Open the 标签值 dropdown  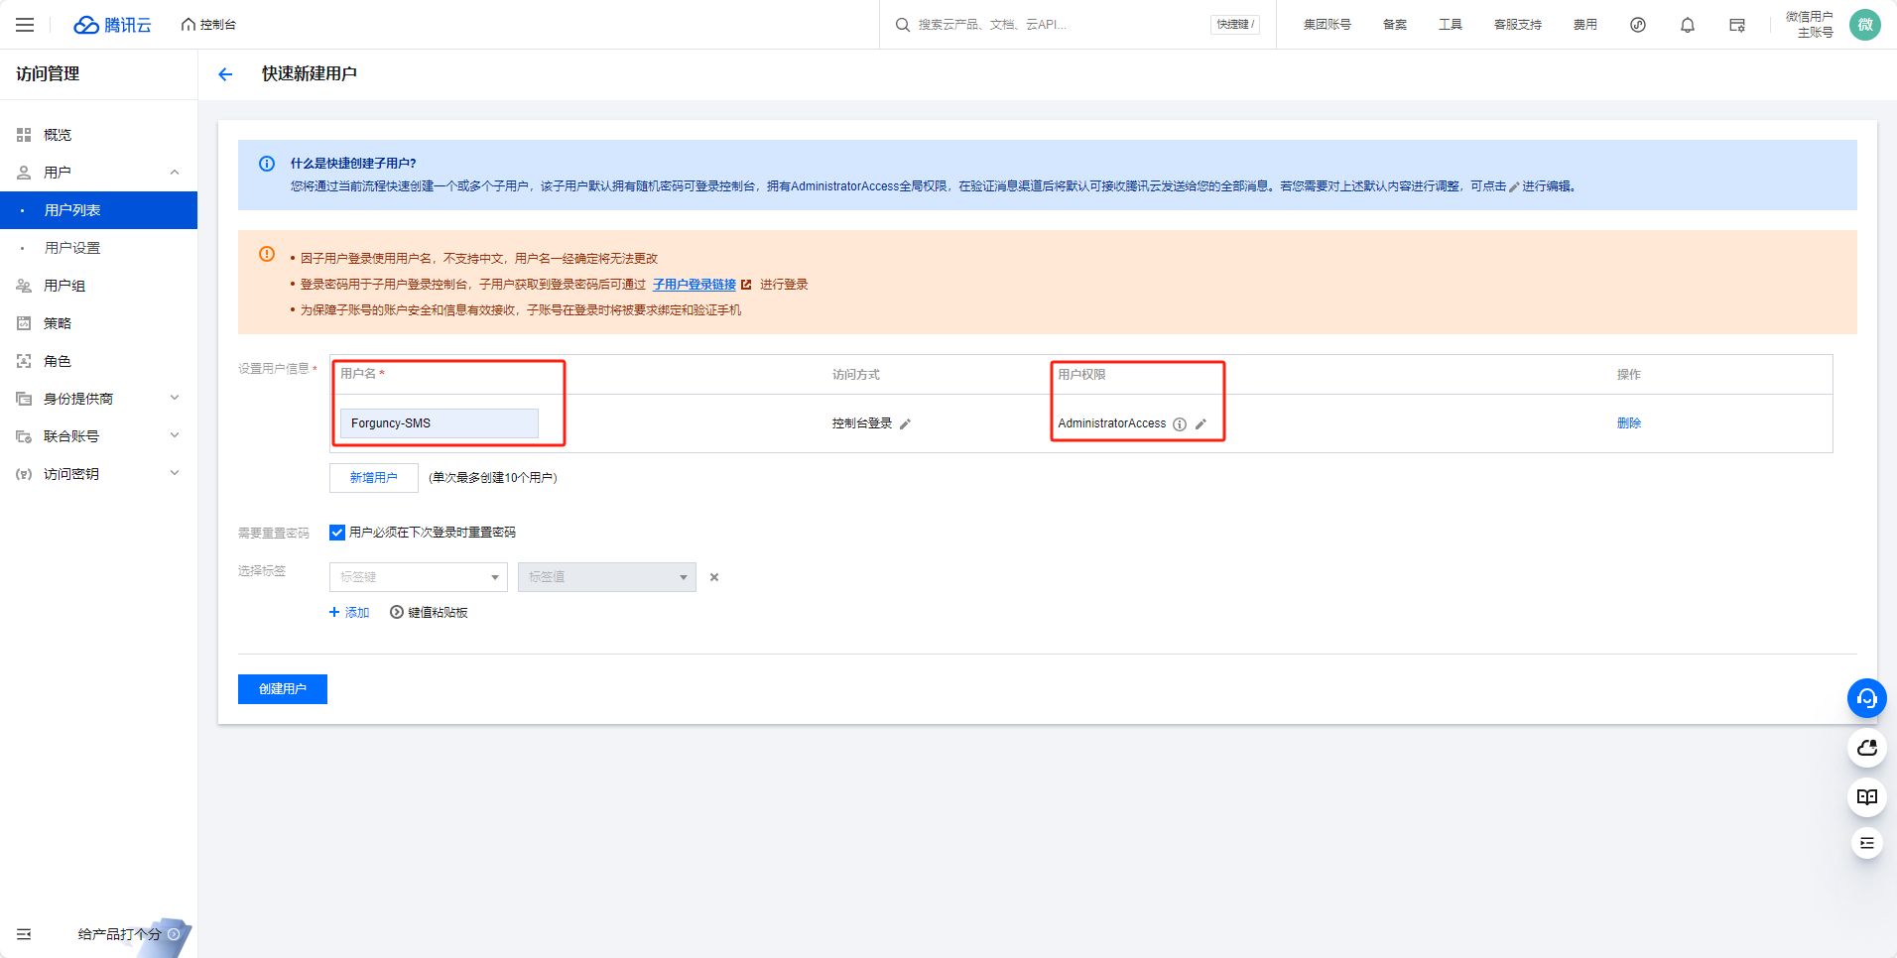click(x=606, y=577)
